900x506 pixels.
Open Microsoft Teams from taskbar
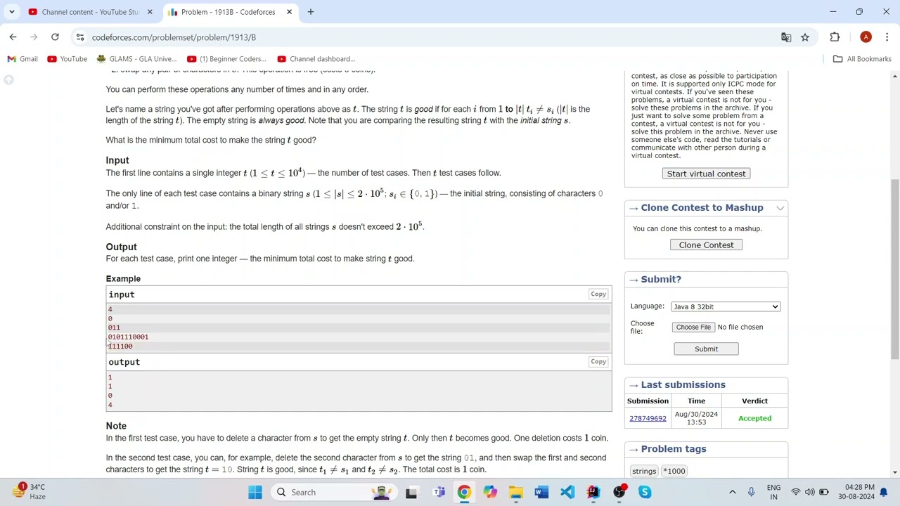click(x=439, y=493)
